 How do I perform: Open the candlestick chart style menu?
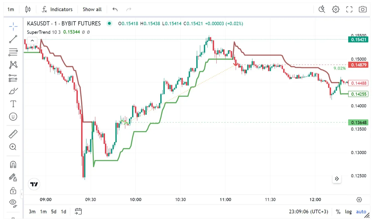coord(28,9)
